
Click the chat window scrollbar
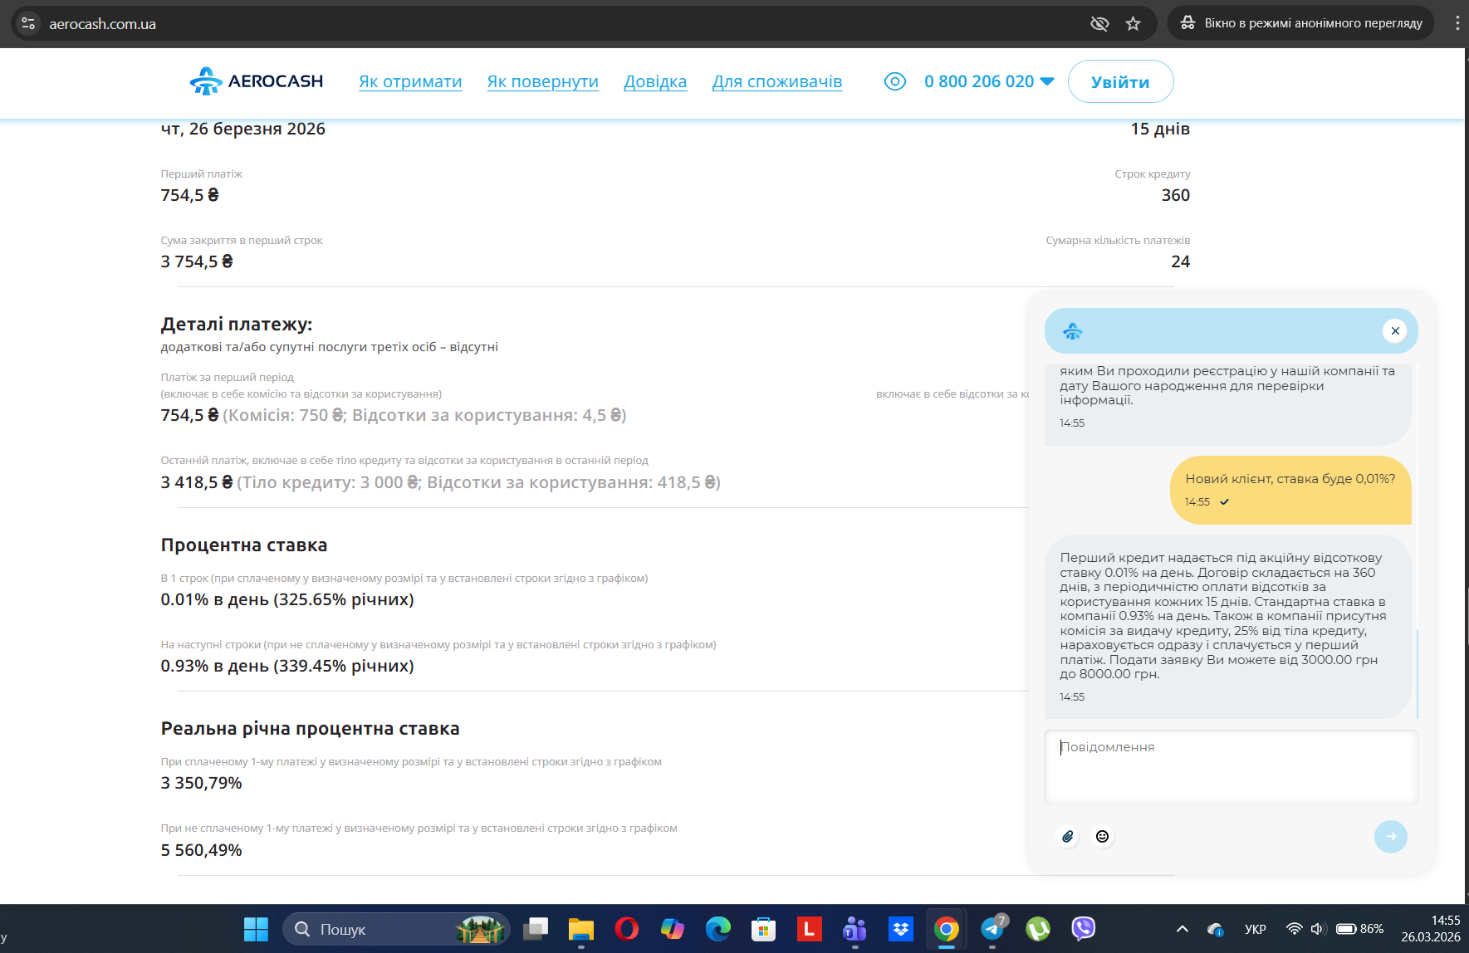[x=1417, y=672]
